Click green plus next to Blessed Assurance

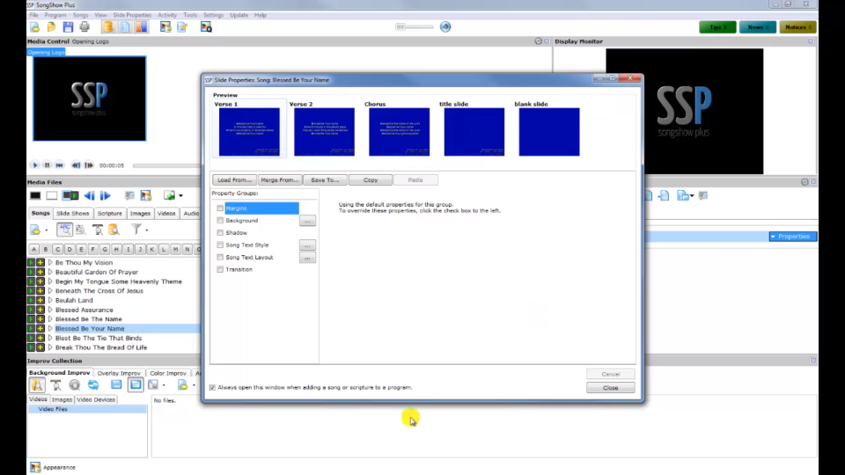(40, 310)
